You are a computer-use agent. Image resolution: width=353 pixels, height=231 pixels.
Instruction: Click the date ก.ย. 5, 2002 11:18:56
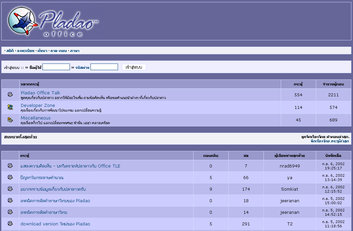tap(333, 224)
